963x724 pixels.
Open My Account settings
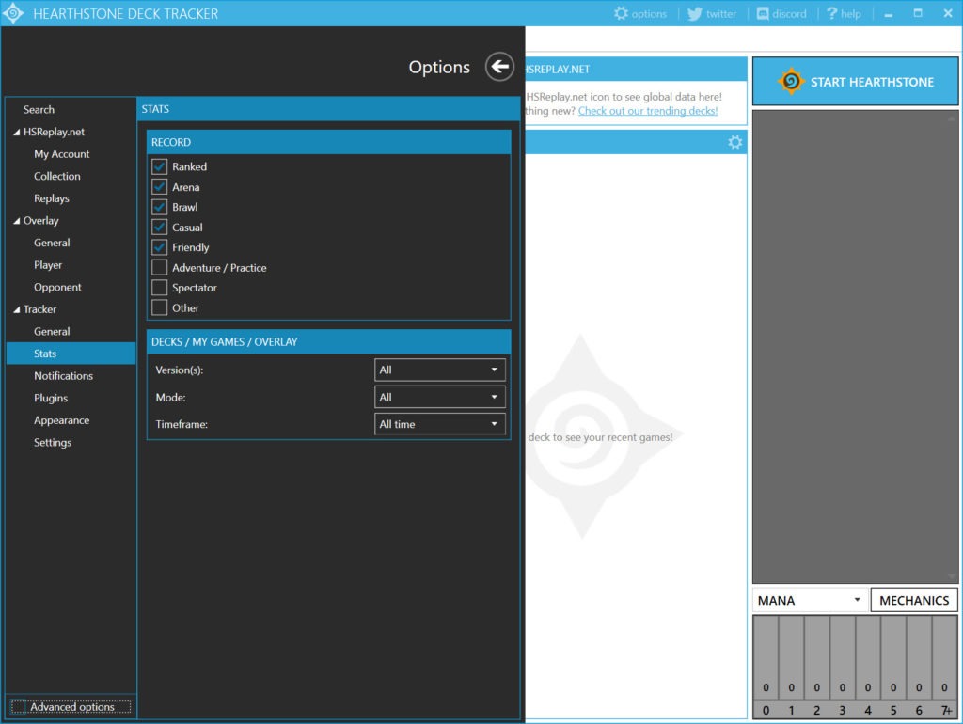pyautogui.click(x=61, y=154)
